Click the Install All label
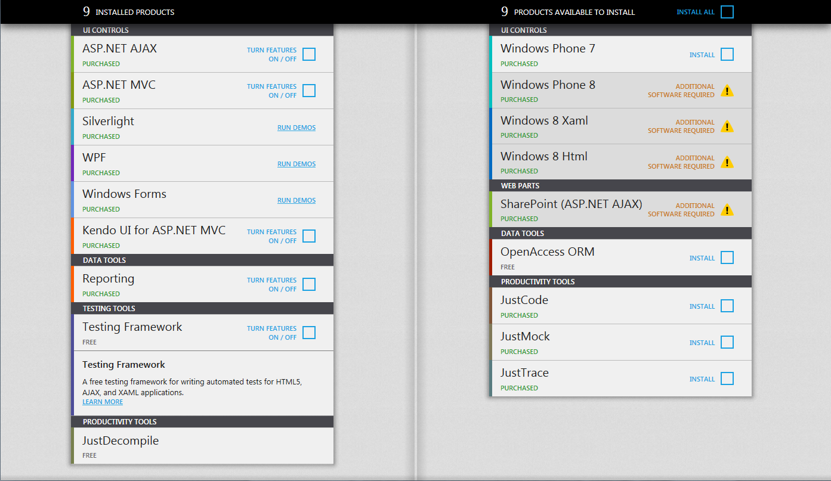 click(x=696, y=12)
